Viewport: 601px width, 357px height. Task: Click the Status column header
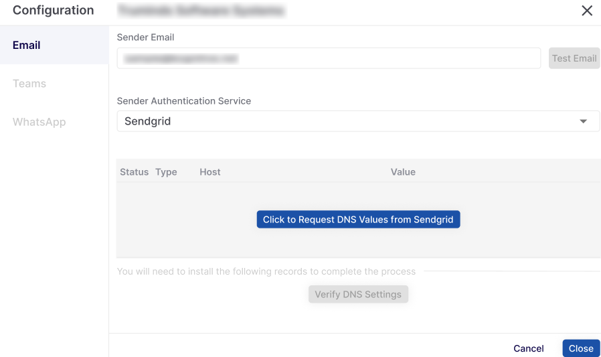(134, 172)
